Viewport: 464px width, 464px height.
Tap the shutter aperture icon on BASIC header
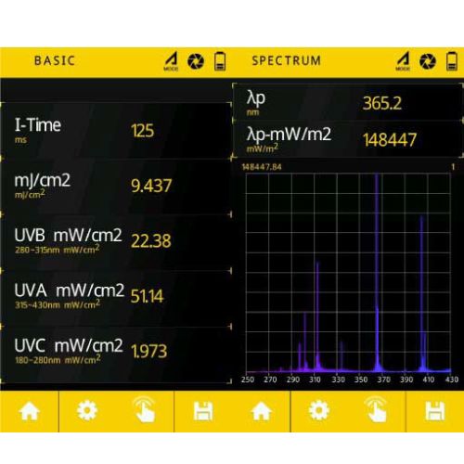196,61
